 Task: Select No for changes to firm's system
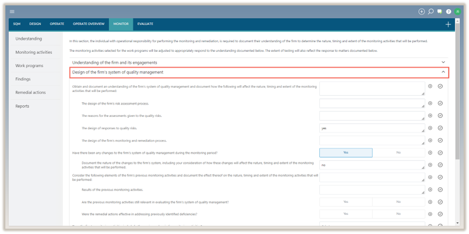coord(398,152)
